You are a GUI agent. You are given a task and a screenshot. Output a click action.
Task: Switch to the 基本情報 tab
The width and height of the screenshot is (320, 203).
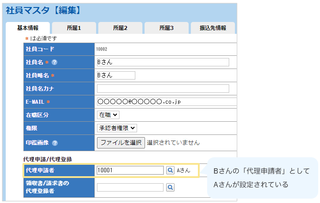point(28,28)
